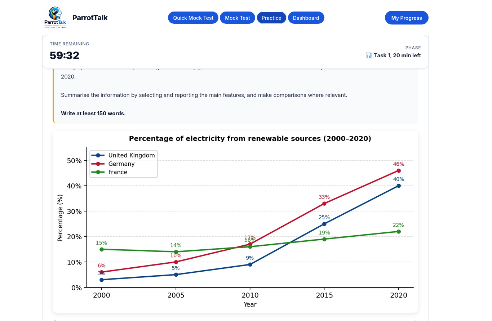Image resolution: width=492 pixels, height=321 pixels.
Task: Click the ParrotTalk brand name text
Action: [90, 18]
